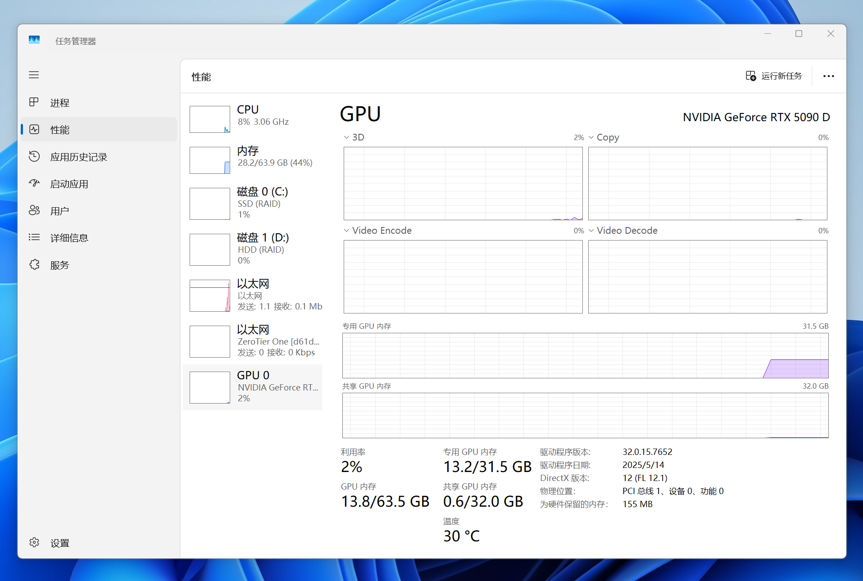Open the 用户 users icon
Screen dimensions: 863x581
click(x=34, y=210)
